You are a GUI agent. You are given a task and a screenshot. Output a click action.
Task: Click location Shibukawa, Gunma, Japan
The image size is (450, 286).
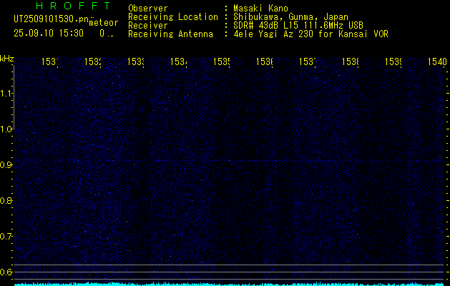[290, 17]
